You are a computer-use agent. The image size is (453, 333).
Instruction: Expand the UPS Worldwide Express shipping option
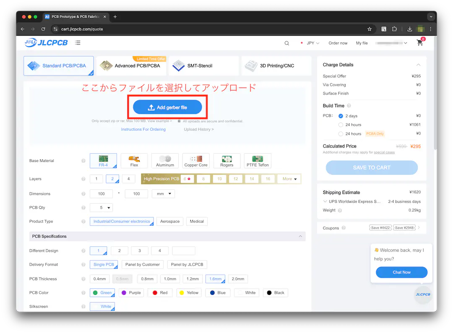[325, 201]
